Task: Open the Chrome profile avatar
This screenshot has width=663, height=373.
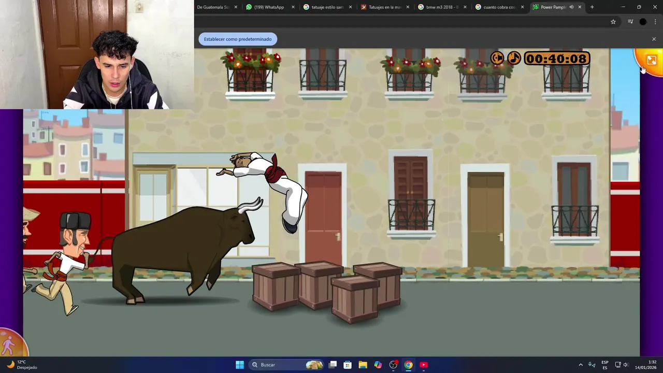Action: tap(643, 22)
